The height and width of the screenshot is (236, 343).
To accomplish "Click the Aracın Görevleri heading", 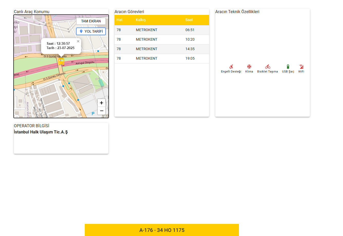I will [129, 12].
